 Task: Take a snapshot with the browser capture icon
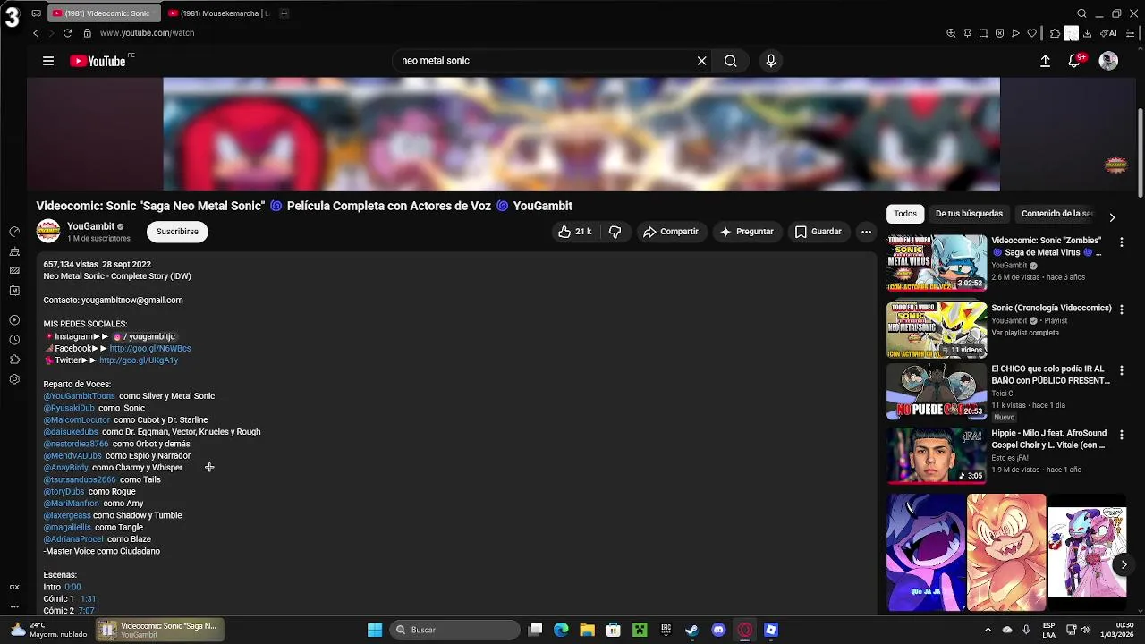coord(983,33)
